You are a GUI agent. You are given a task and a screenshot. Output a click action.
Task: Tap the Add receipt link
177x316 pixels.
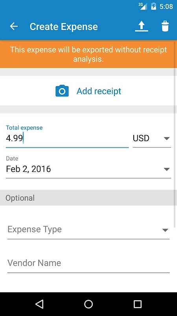tap(99, 91)
